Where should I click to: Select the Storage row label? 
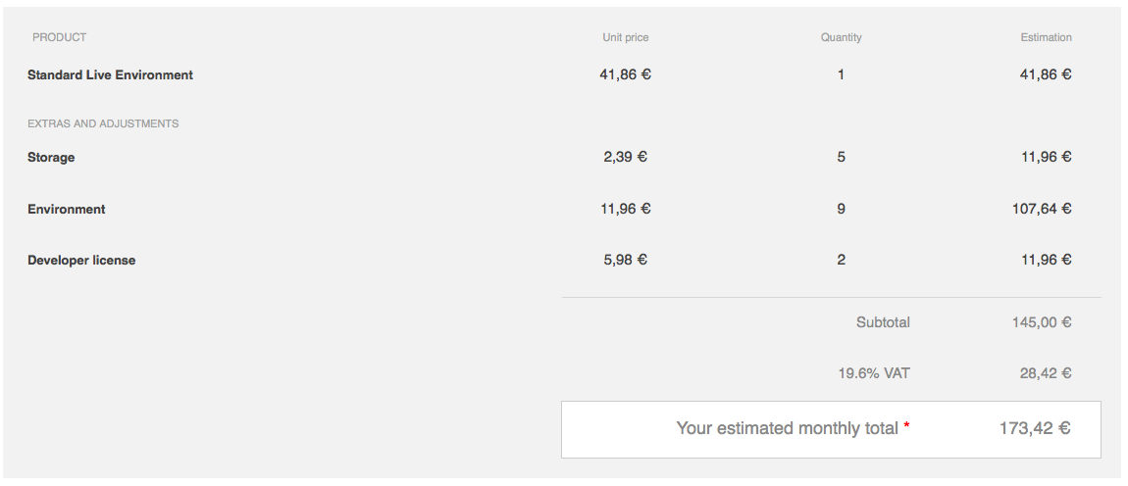click(51, 158)
